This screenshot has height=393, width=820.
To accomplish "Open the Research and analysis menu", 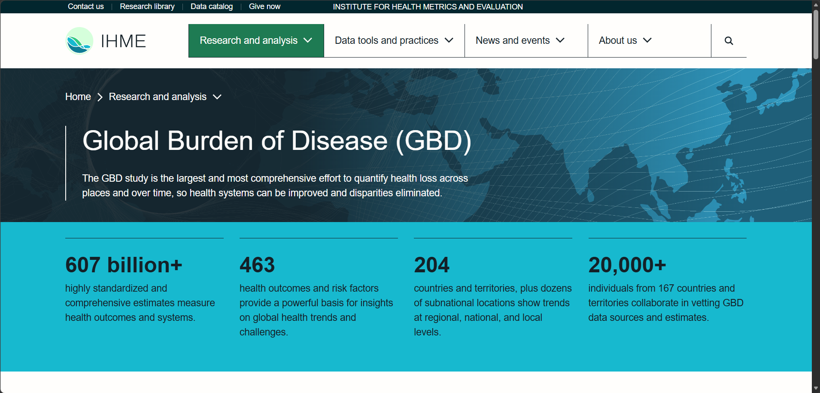I will tap(256, 41).
